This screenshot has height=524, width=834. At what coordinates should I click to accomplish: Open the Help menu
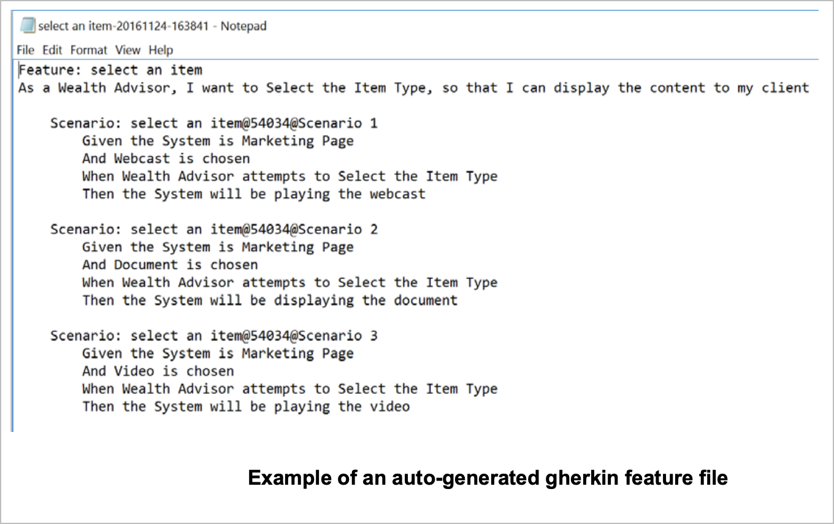pyautogui.click(x=161, y=50)
